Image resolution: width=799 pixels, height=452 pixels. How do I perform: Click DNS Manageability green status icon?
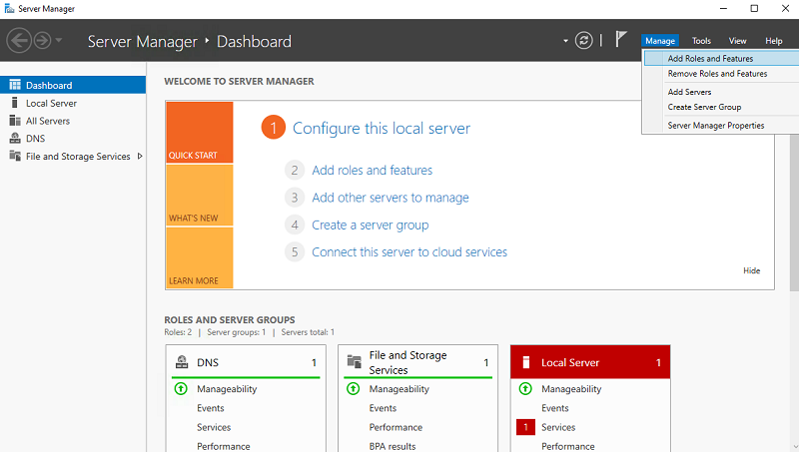coord(181,389)
